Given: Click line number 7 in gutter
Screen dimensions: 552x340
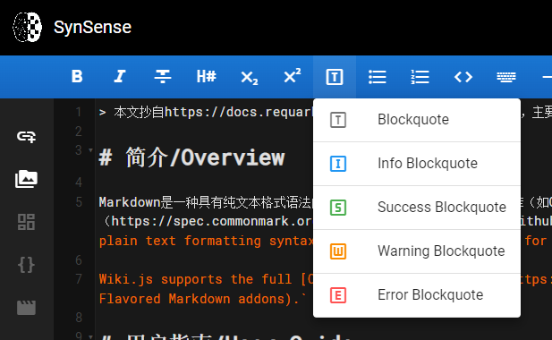Looking at the screenshot, I should [80, 279].
